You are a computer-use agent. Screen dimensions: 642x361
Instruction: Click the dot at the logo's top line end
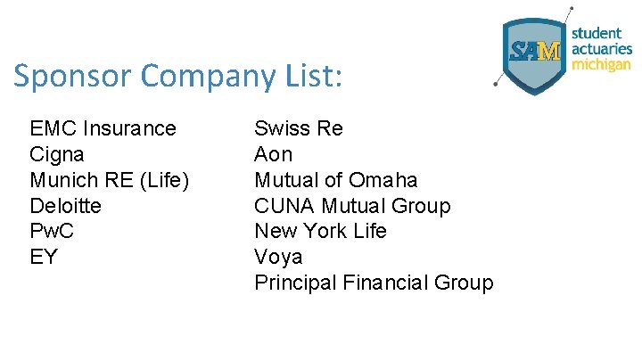pyautogui.click(x=572, y=8)
